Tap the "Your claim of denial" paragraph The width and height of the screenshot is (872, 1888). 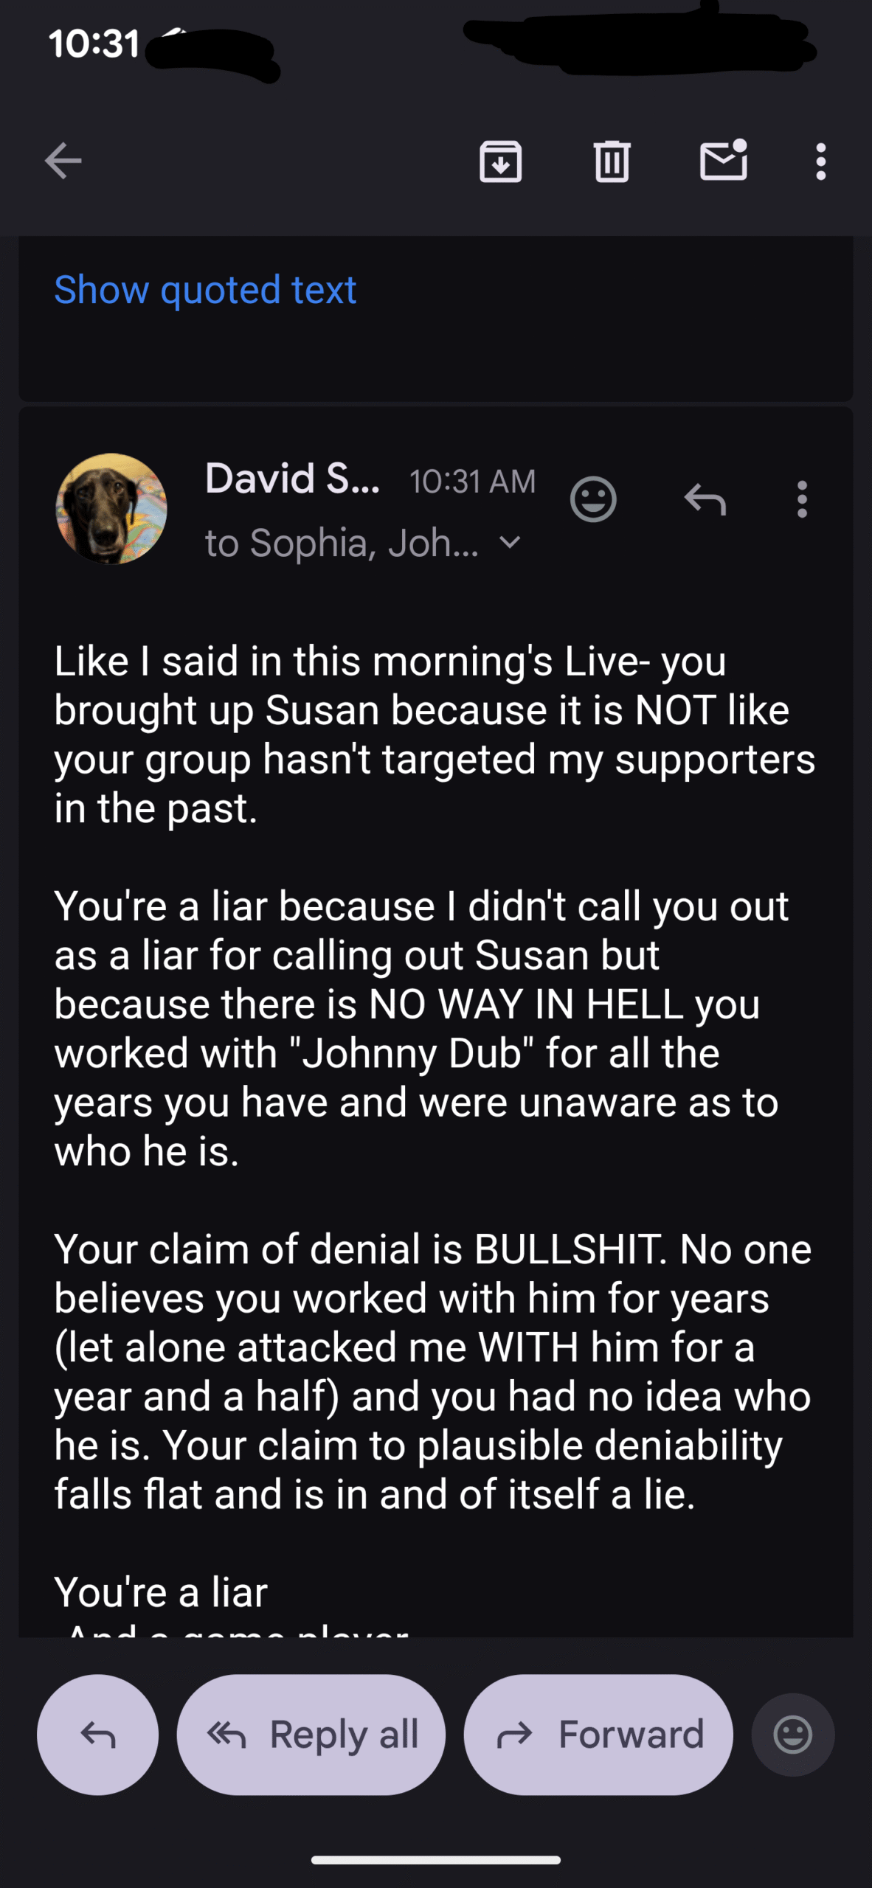[432, 1371]
